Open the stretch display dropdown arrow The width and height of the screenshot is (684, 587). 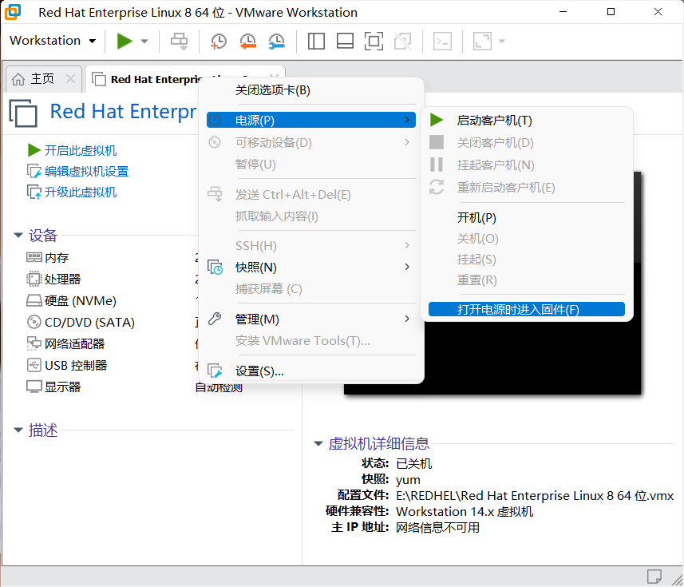(x=502, y=42)
